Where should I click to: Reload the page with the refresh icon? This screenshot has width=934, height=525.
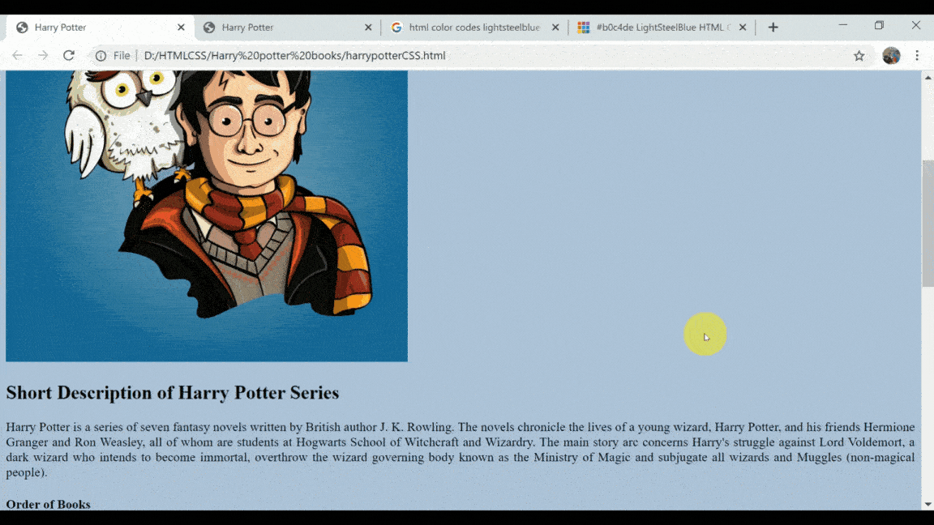[68, 55]
